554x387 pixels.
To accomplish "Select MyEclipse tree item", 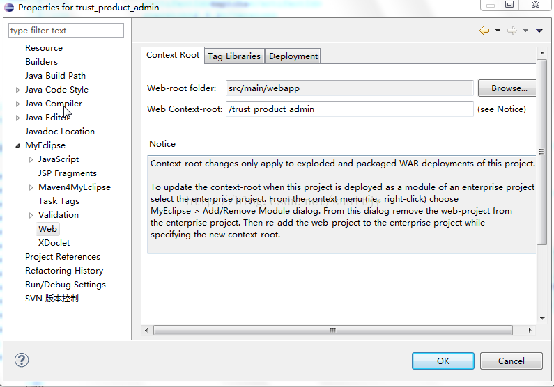I will [45, 145].
